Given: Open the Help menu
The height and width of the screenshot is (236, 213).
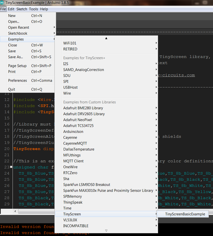Looking at the screenshot, I should [x=44, y=9].
